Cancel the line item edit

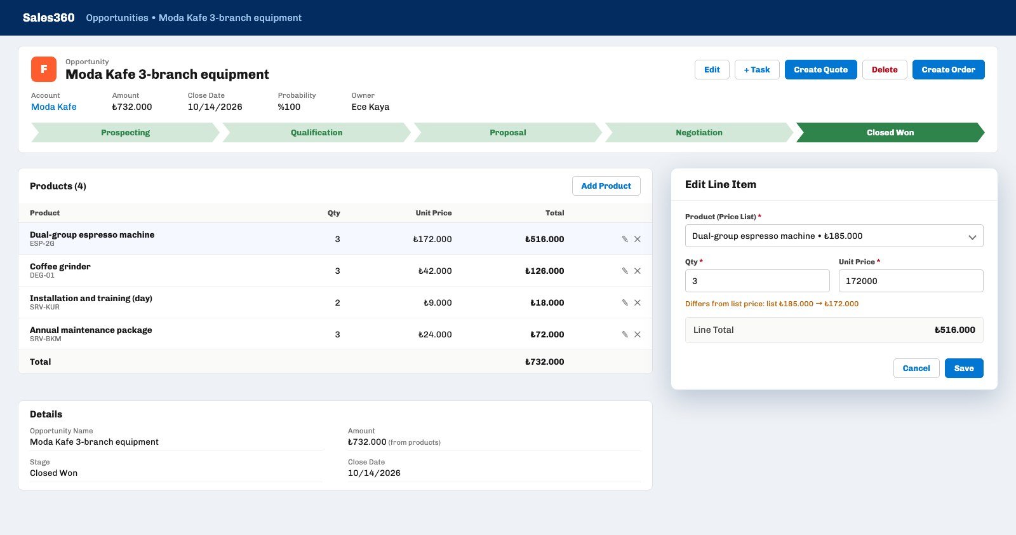(x=916, y=368)
